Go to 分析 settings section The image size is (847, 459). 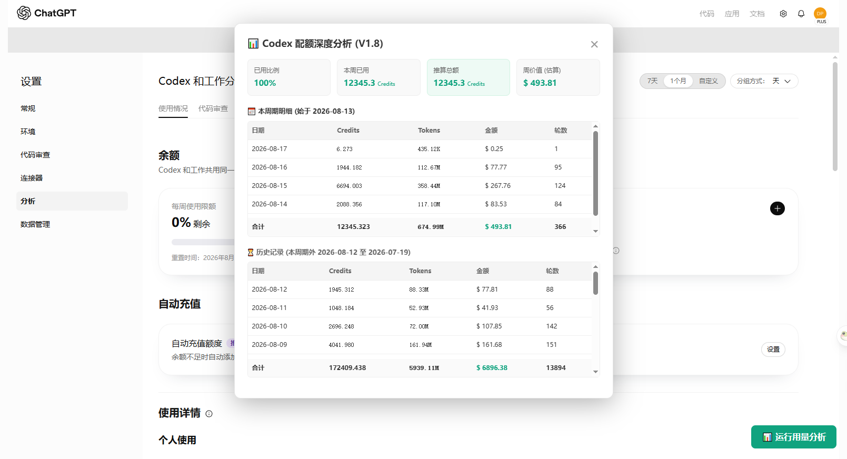point(72,201)
